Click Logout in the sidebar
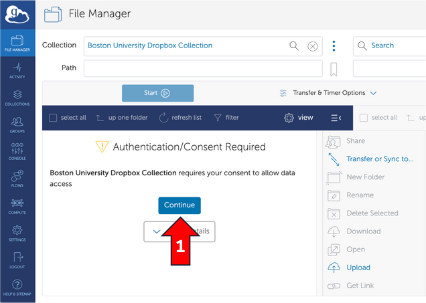This screenshot has height=303, width=426. (x=17, y=260)
